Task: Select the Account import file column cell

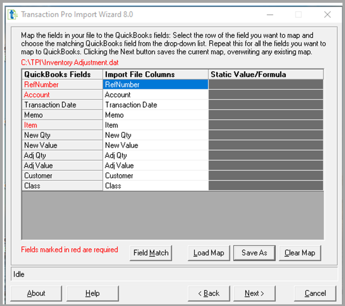Action: pyautogui.click(x=155, y=95)
